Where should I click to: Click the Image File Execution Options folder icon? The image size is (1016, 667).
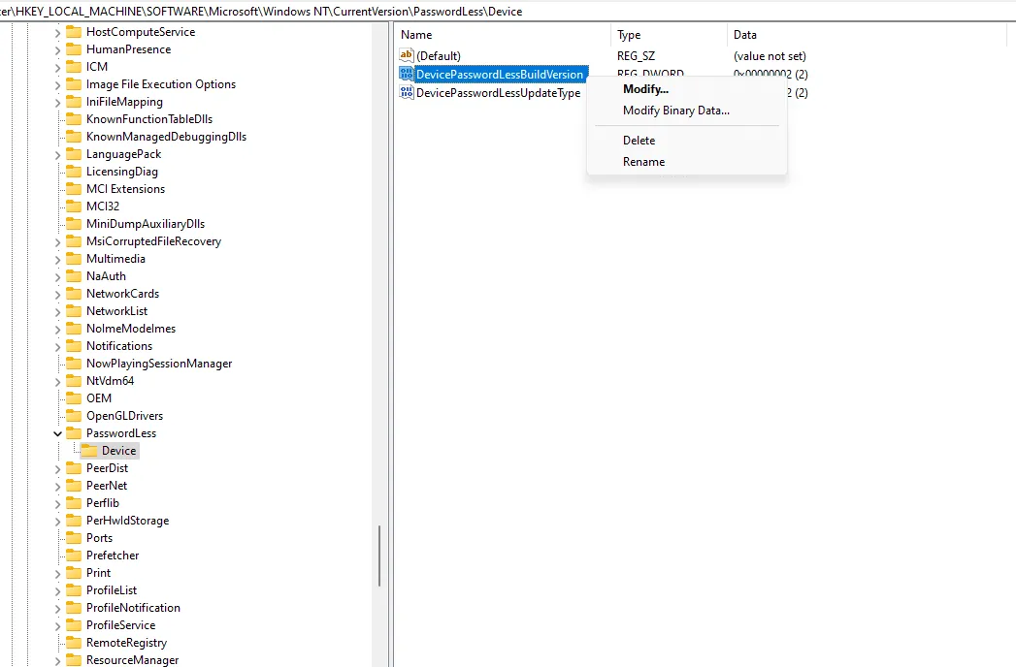(75, 84)
